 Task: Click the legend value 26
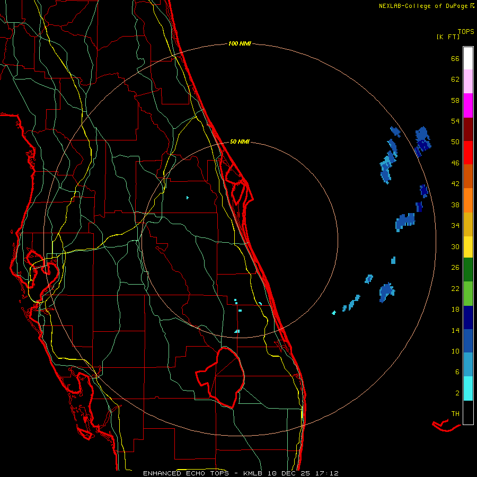tap(455, 268)
